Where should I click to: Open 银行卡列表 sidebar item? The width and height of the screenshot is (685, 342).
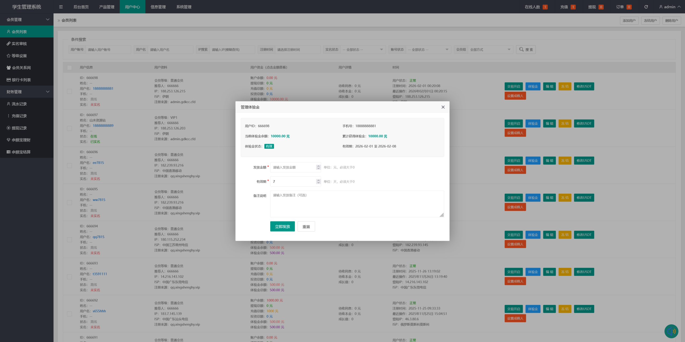pos(21,80)
